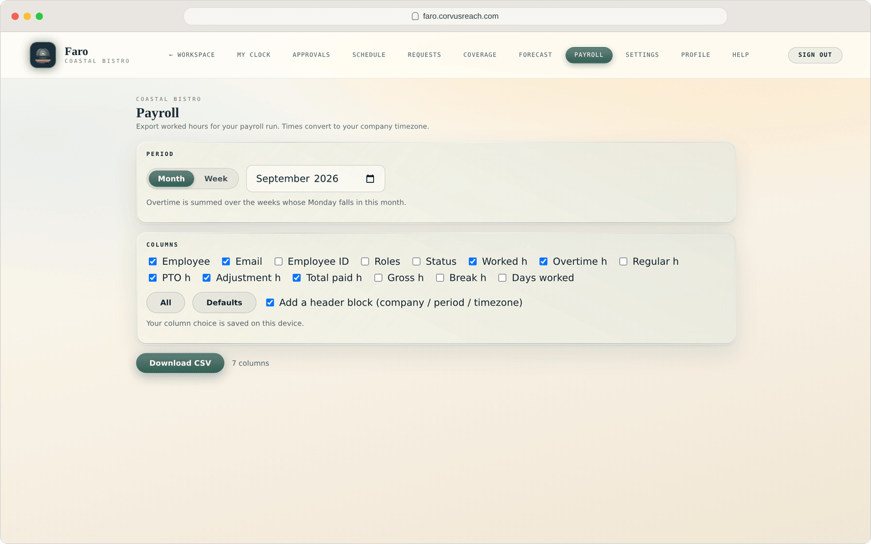This screenshot has width=871, height=544.
Task: Navigate to Approvals
Action: [312, 55]
